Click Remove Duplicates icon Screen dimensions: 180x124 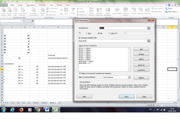[x=99, y=12]
